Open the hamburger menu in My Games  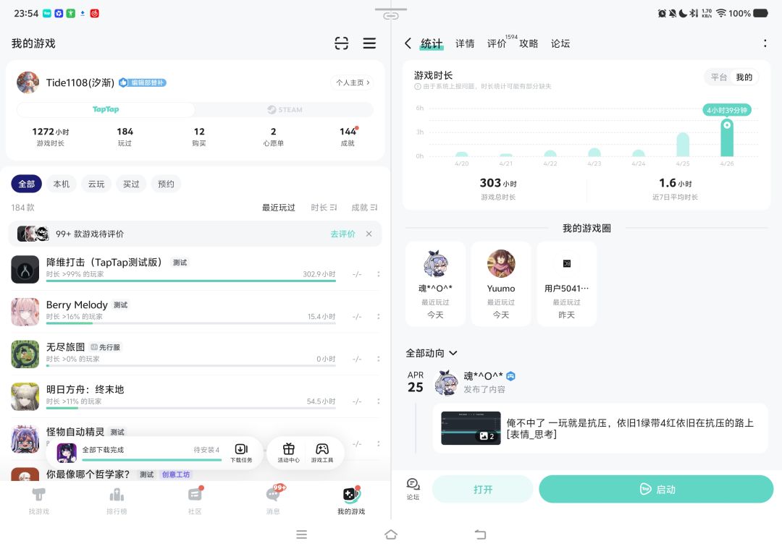point(369,43)
